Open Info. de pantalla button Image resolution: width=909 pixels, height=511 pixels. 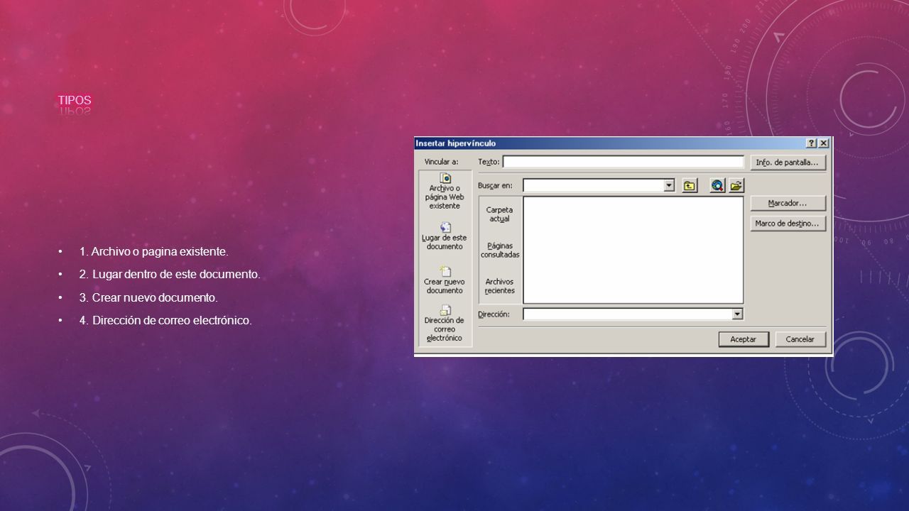click(x=788, y=163)
